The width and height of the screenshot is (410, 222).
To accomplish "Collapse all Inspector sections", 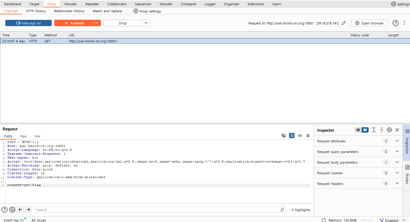I will point(382,130).
